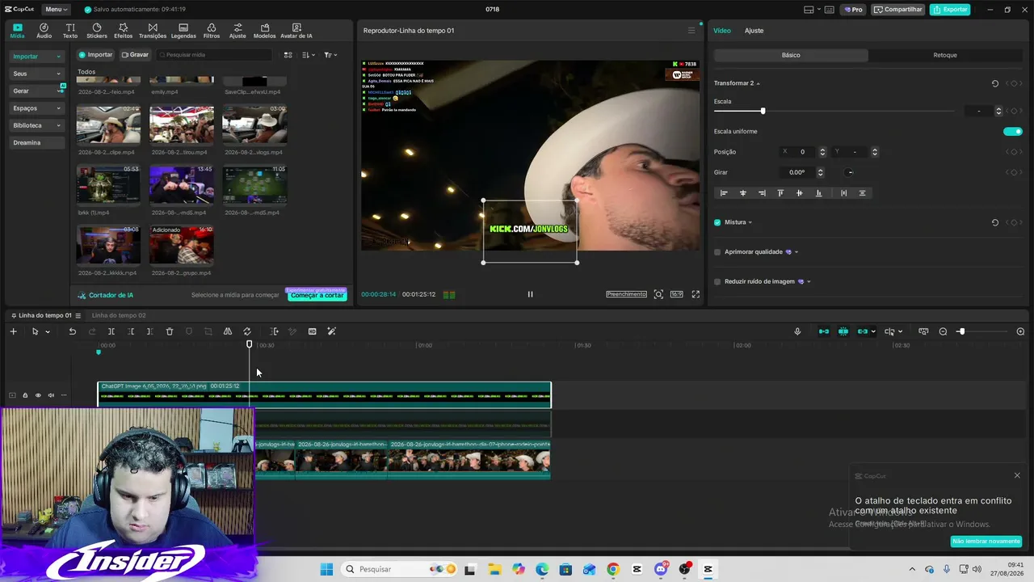Open the media filter dropdown
1034x582 pixels.
click(330, 55)
